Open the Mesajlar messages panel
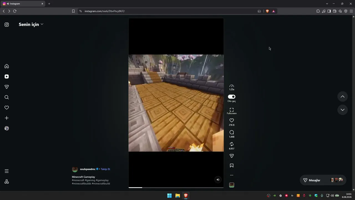 323,180
